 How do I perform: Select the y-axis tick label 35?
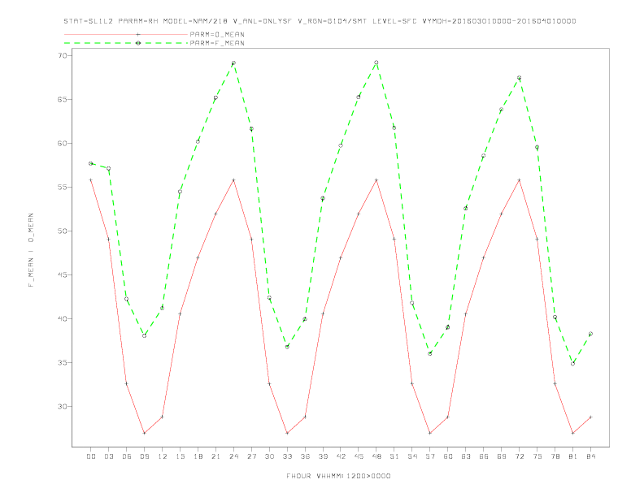[x=63, y=362]
